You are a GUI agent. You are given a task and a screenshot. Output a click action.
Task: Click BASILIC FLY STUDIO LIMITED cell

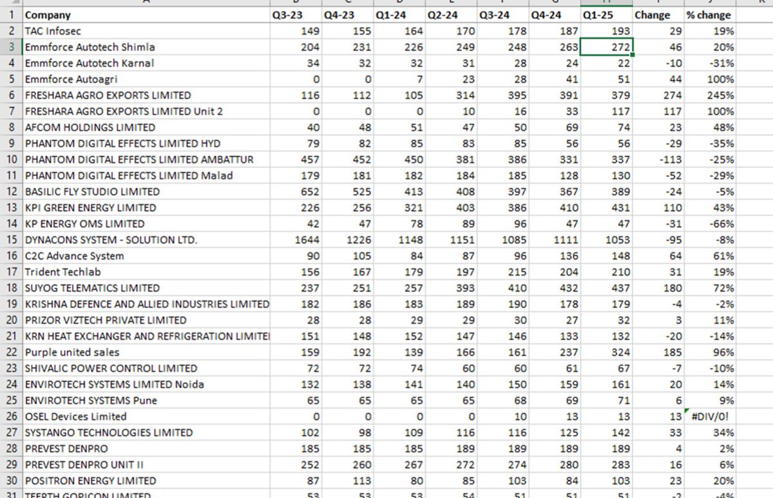click(146, 191)
